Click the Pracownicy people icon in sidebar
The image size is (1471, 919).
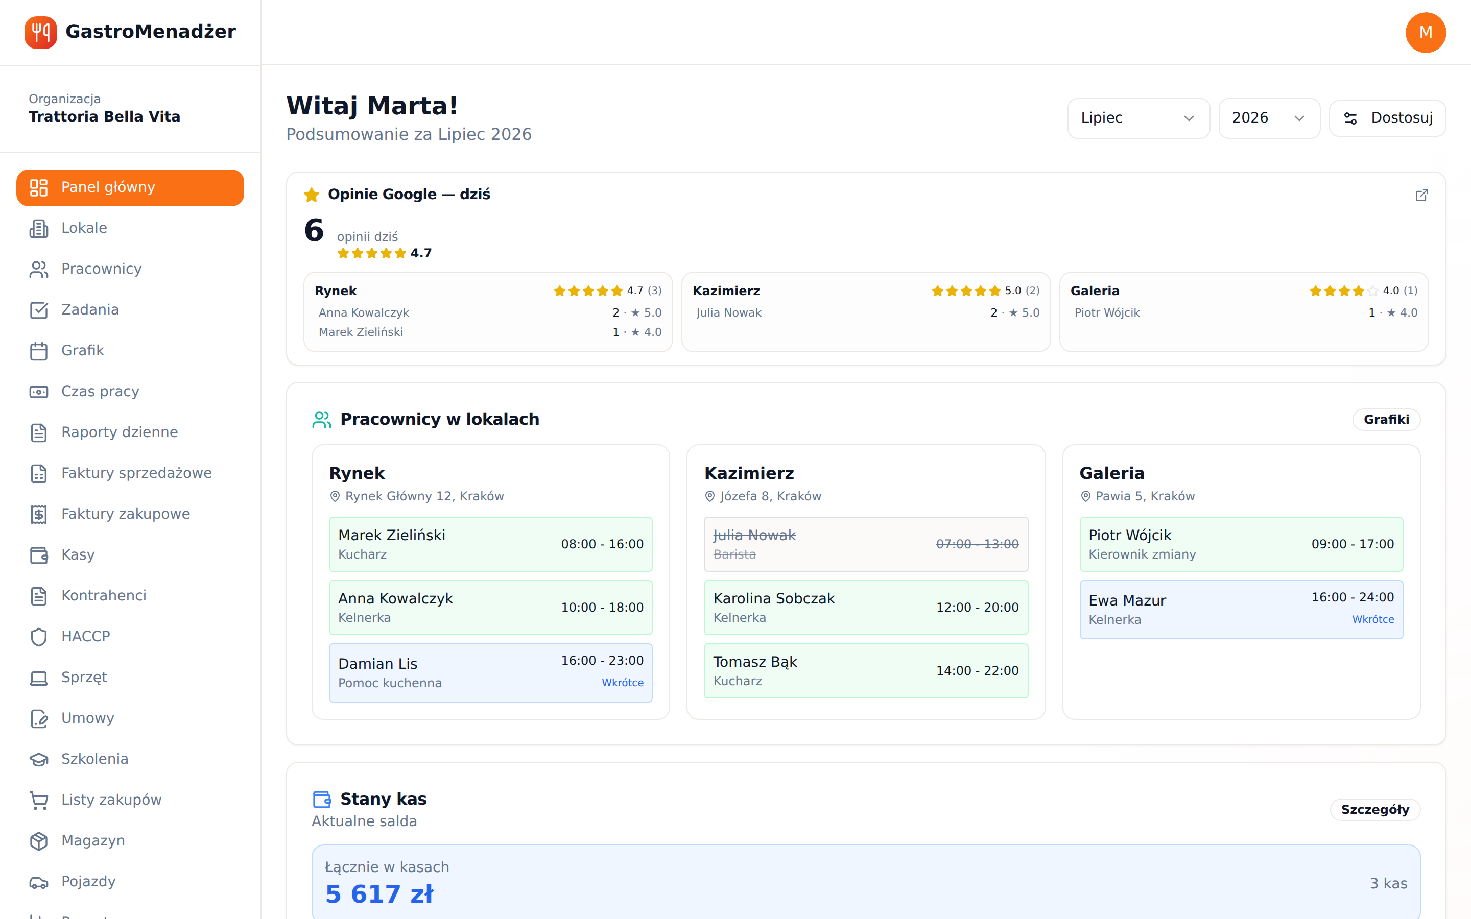point(39,269)
